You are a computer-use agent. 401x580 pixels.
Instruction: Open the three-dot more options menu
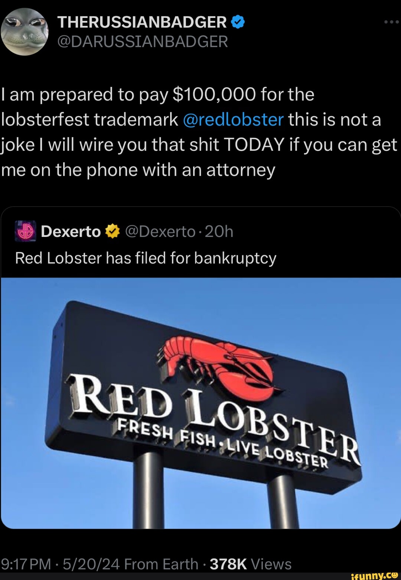click(x=392, y=22)
